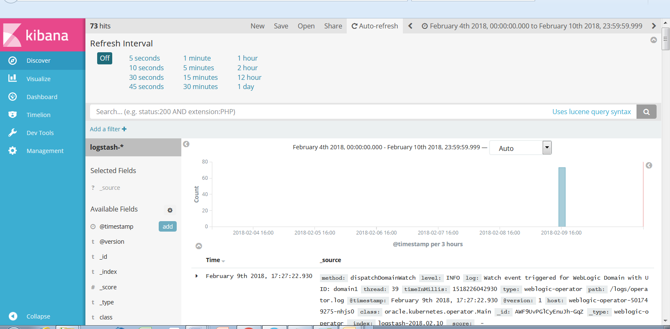Screen dimensions: 670x329
Task: Select the _id field
Action: pyautogui.click(x=103, y=257)
